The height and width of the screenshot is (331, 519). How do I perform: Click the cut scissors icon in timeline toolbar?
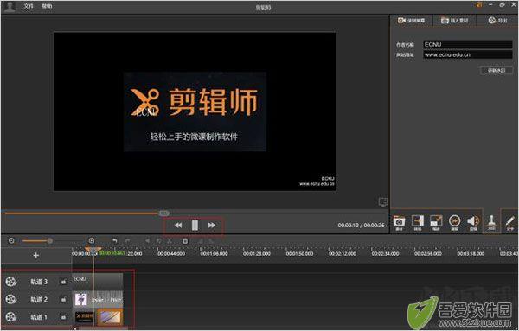(x=170, y=241)
